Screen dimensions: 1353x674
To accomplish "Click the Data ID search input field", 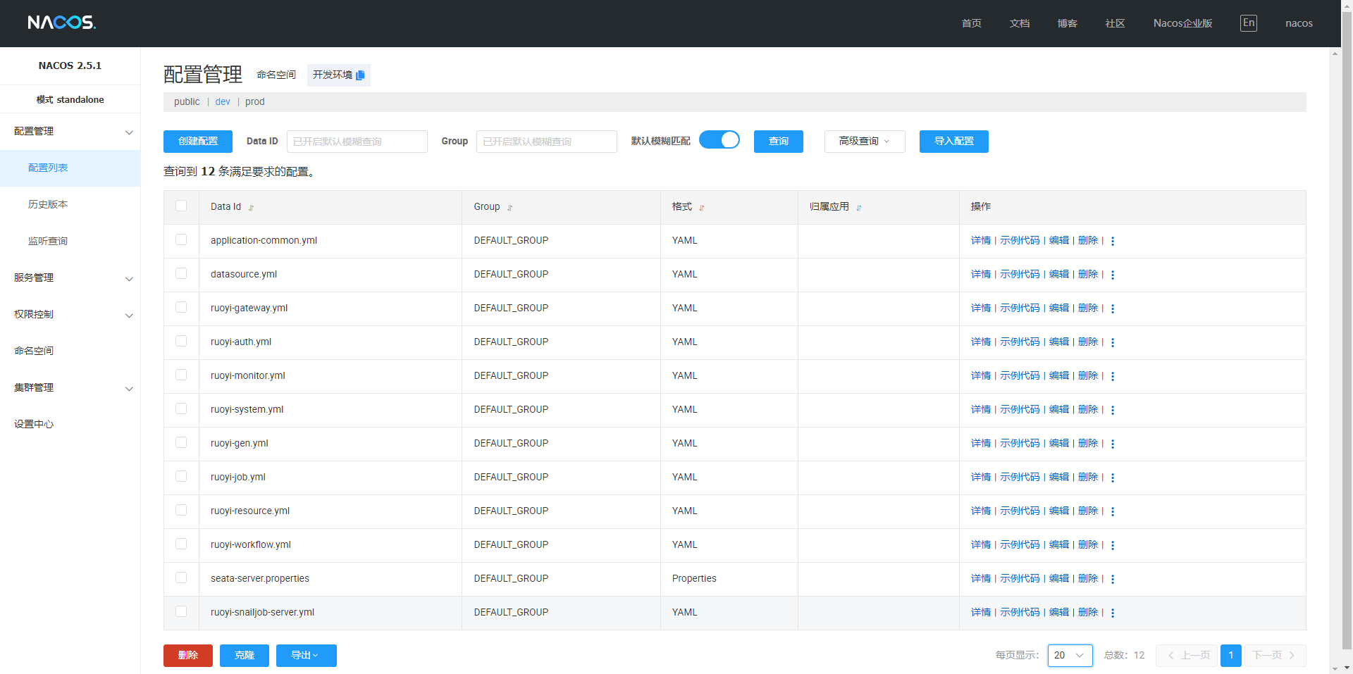I will (357, 142).
